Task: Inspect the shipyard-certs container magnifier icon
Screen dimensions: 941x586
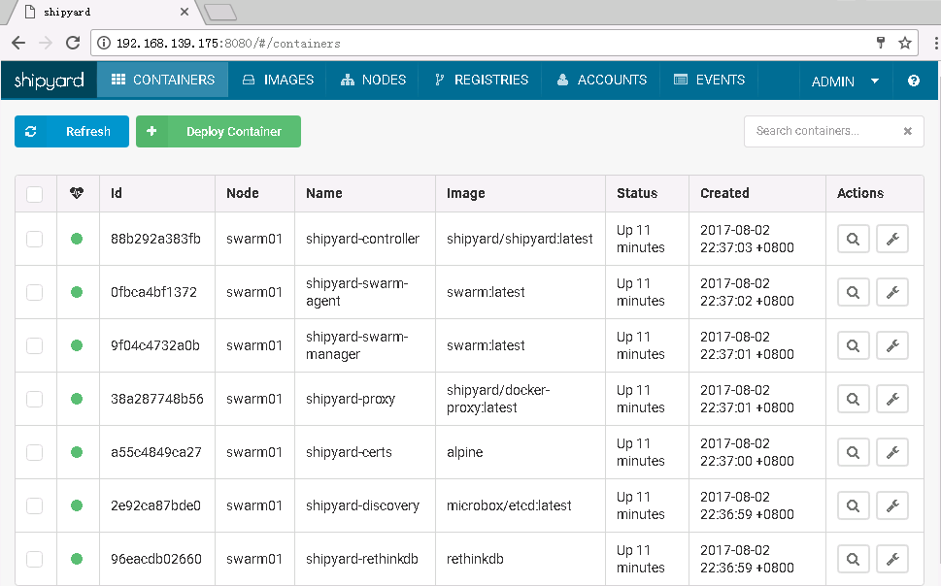Action: pos(853,452)
